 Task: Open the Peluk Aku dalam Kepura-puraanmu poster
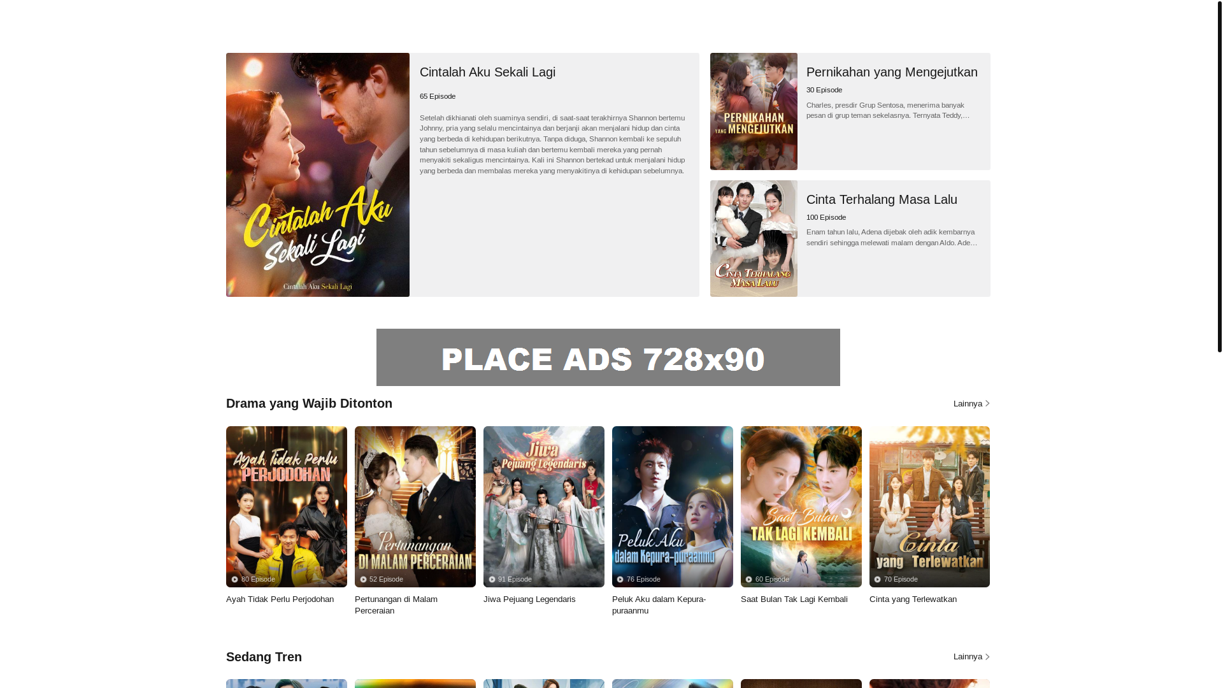click(673, 506)
